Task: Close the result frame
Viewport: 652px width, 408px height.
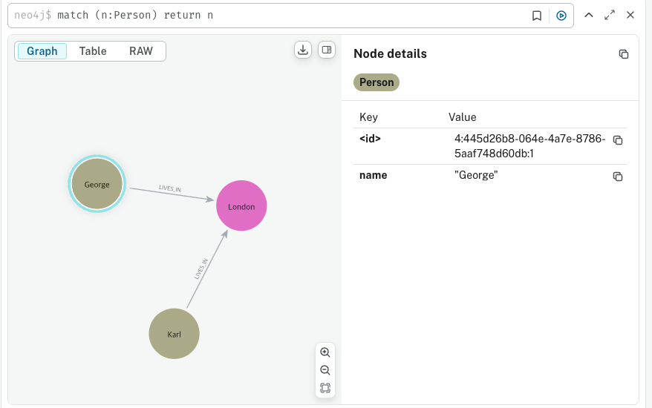Action: point(630,15)
